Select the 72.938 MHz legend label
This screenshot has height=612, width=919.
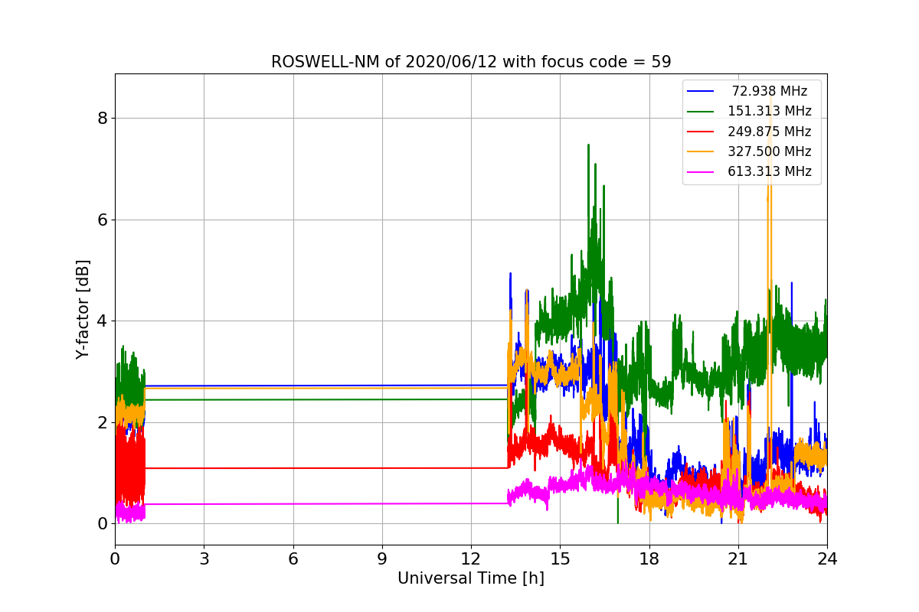tap(770, 91)
